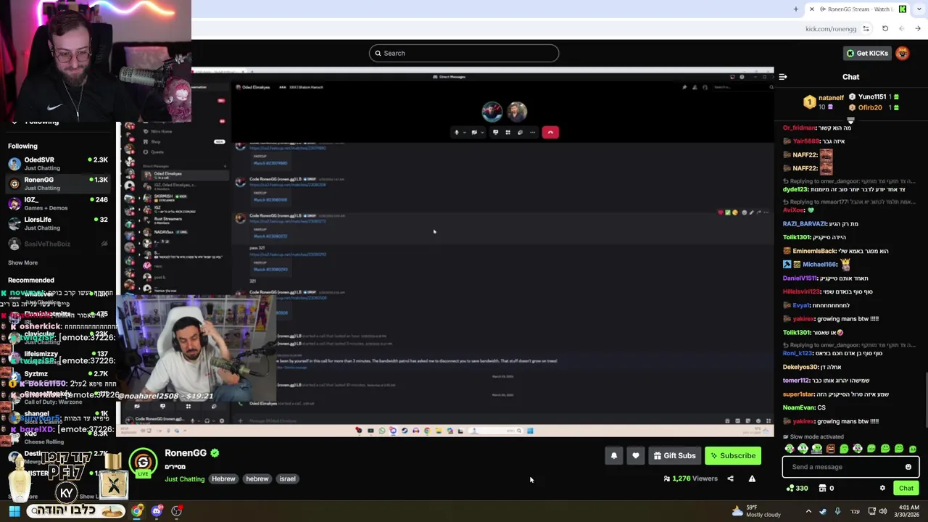928x522 pixels.
Task: Open Chrome from the taskbar
Action: pos(136,511)
